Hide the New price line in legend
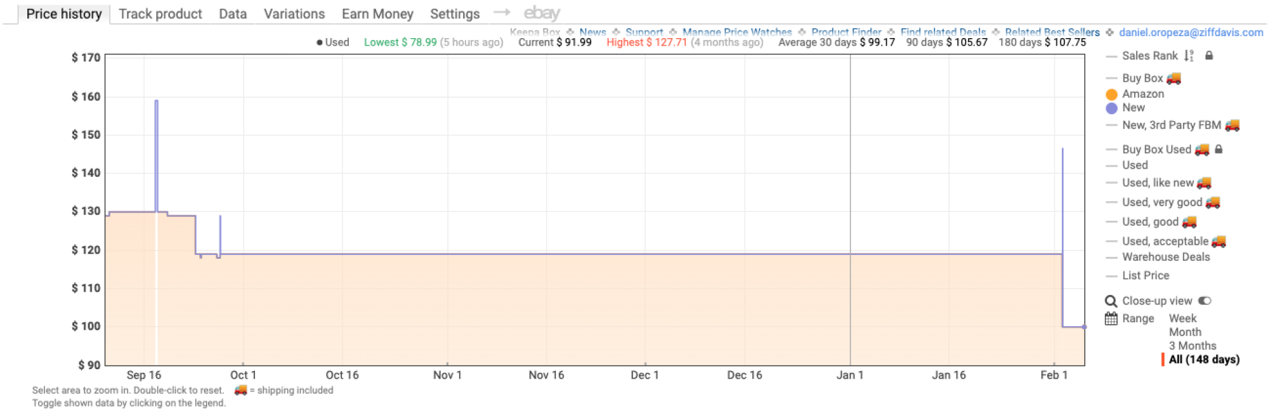The width and height of the screenshot is (1268, 418). (1133, 108)
